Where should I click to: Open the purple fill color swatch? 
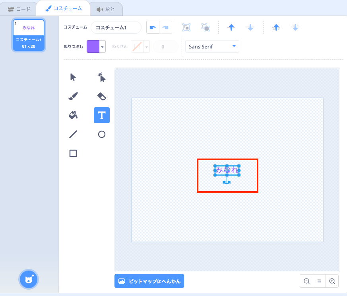click(93, 46)
